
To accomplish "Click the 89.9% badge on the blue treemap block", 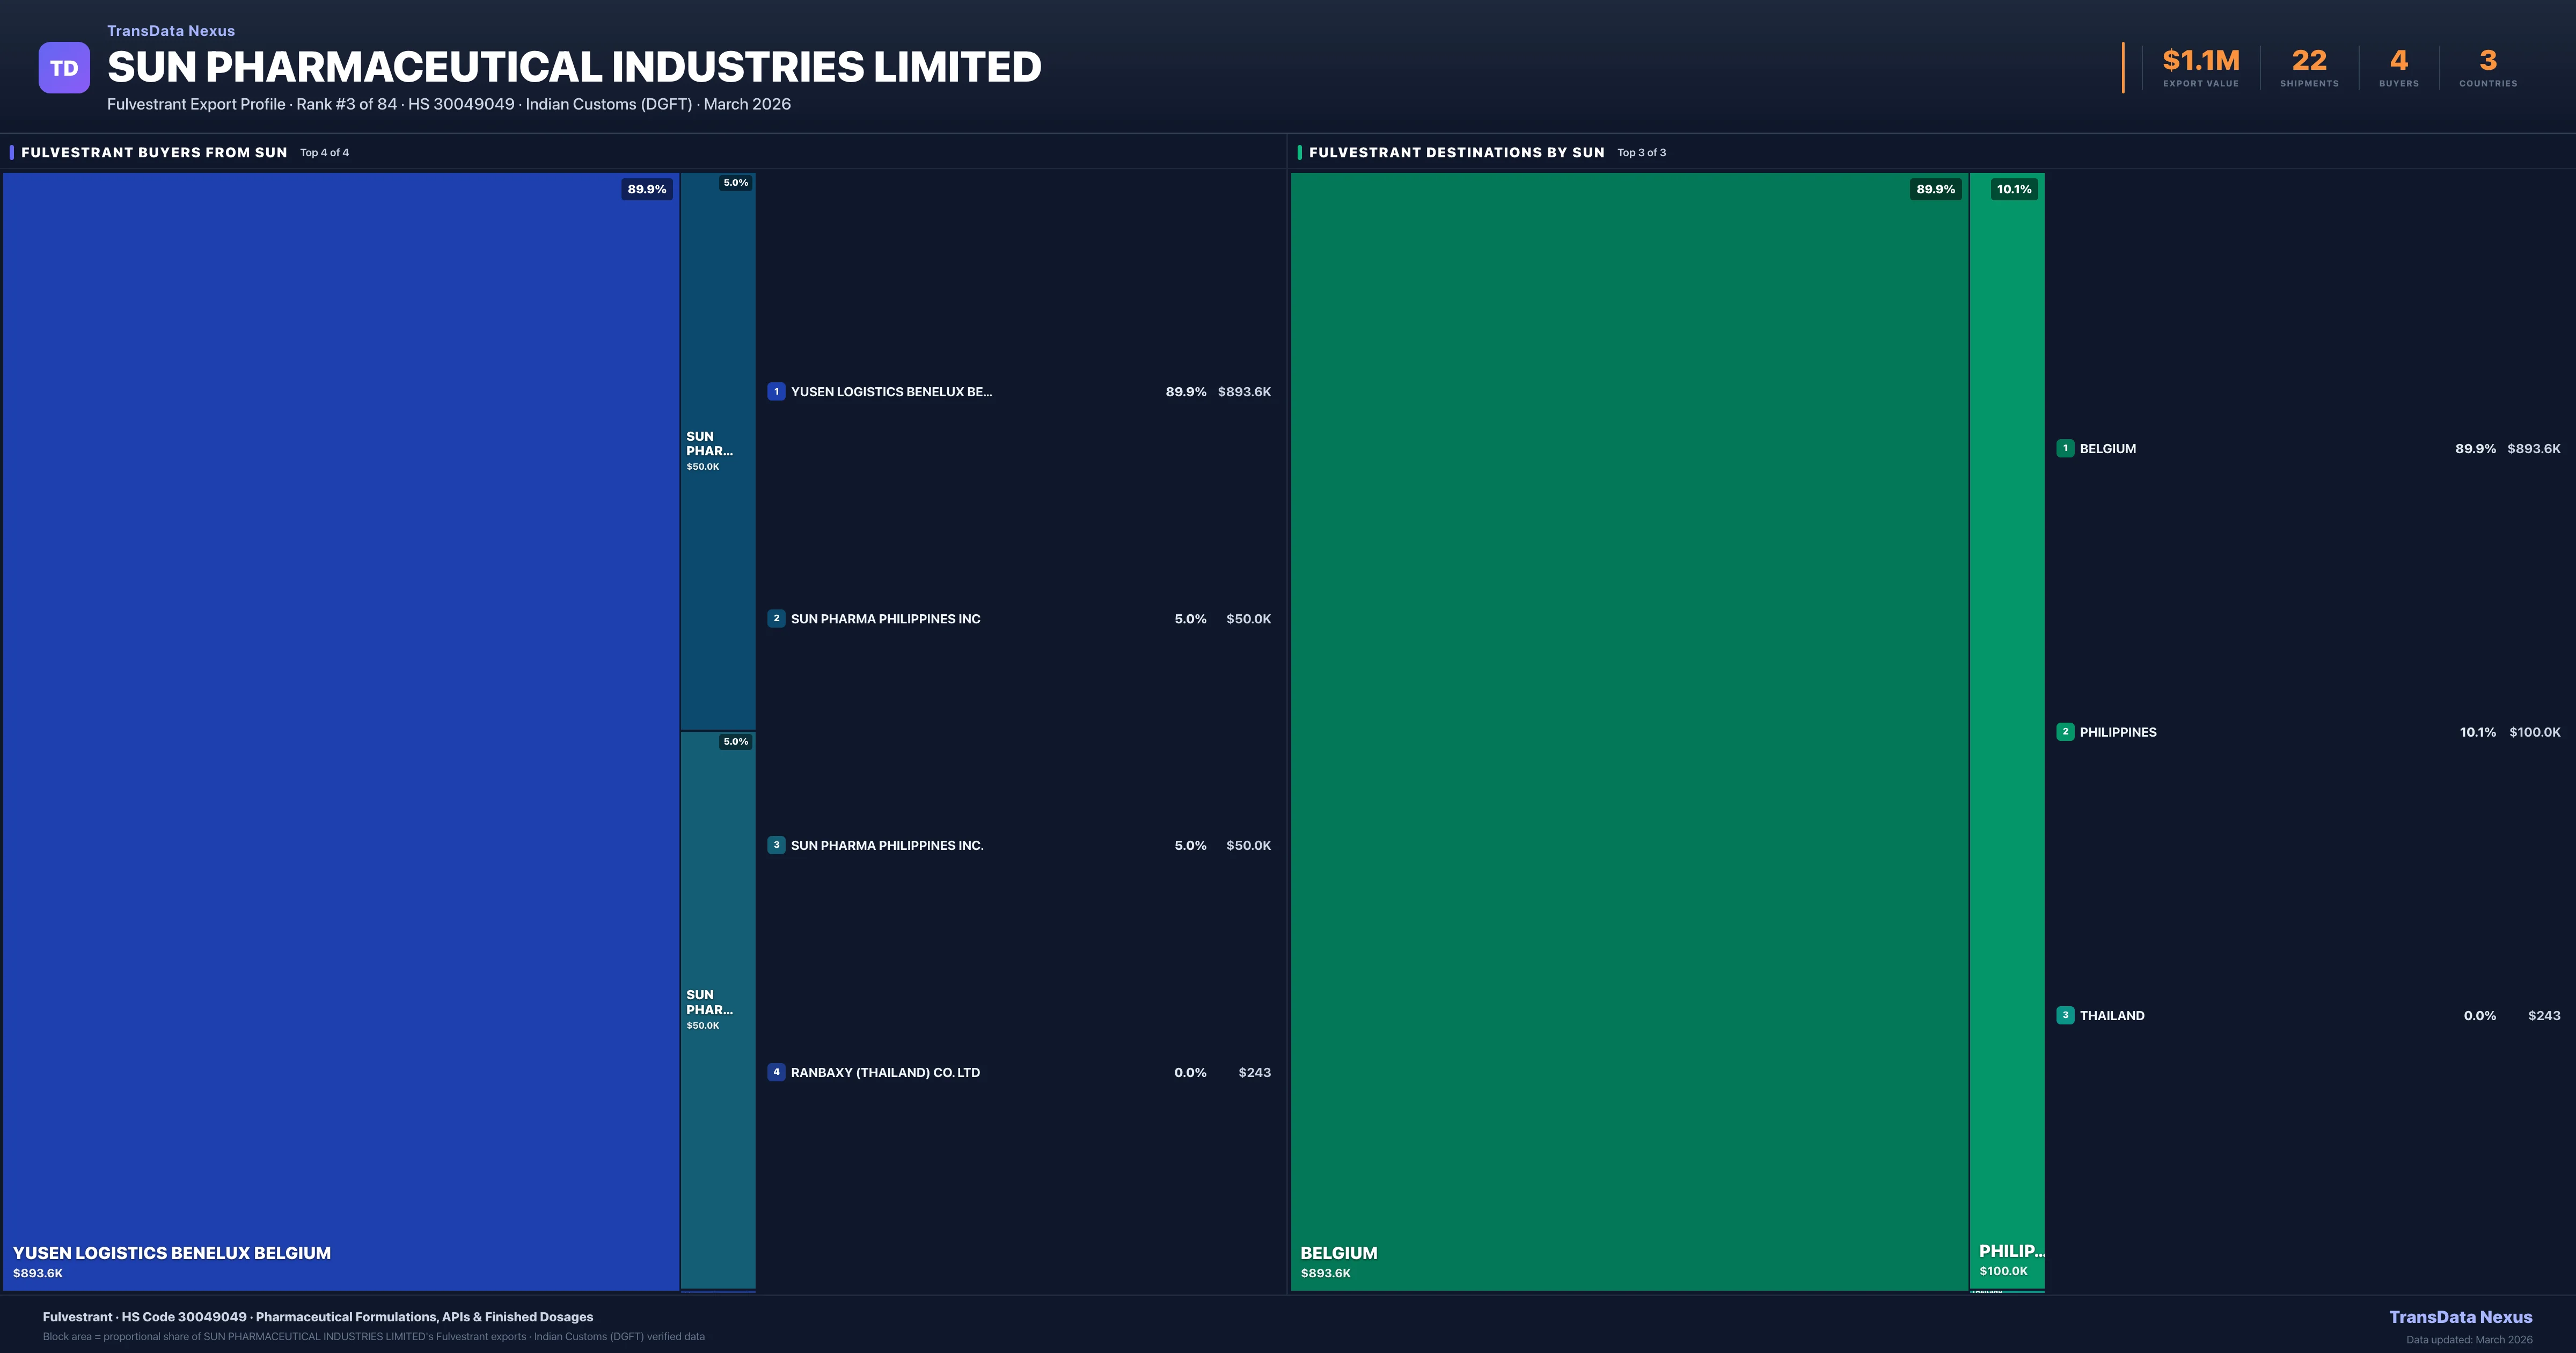I will (647, 187).
